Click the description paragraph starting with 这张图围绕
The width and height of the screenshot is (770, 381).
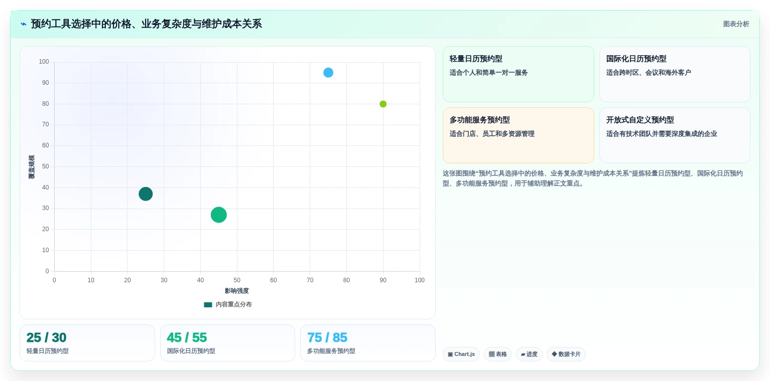pyautogui.click(x=593, y=178)
